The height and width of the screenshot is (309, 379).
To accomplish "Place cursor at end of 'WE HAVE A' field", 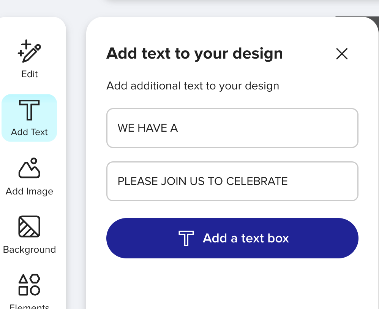I will pos(179,128).
